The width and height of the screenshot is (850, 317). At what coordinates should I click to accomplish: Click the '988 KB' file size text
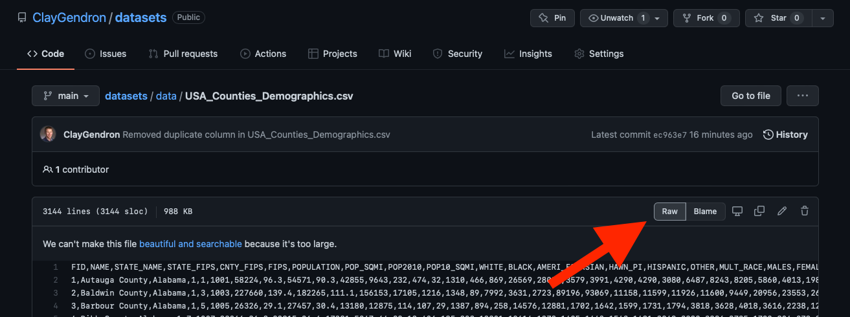click(177, 212)
